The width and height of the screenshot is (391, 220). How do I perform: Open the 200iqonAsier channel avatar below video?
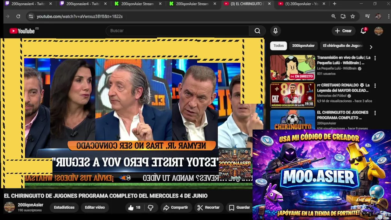[9, 207]
